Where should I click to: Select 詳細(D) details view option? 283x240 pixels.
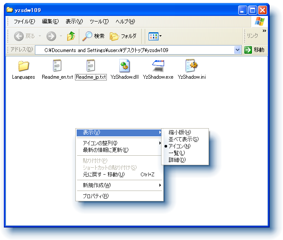pyautogui.click(x=185, y=160)
